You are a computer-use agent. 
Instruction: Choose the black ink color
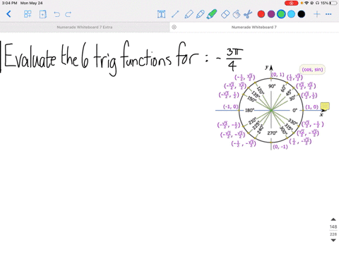tap(302, 14)
